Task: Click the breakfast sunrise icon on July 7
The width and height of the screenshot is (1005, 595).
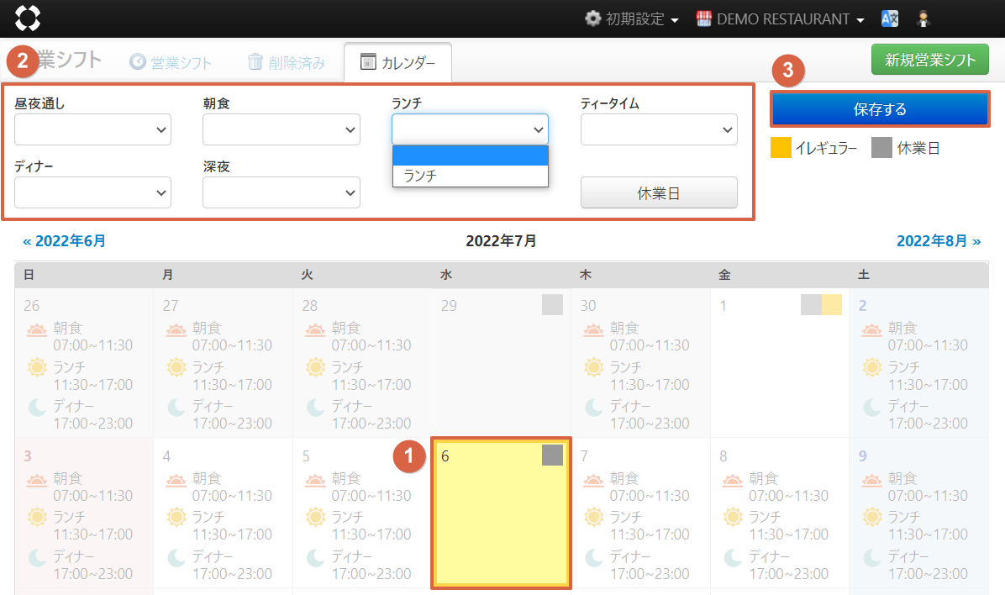Action: (595, 480)
